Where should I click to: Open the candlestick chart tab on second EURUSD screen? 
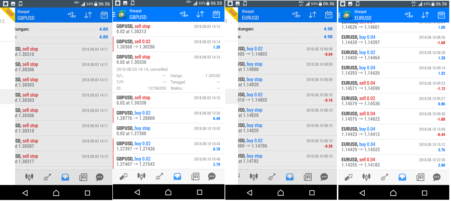(366, 177)
